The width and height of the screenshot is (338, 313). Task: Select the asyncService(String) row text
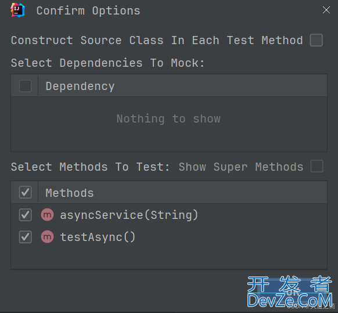coord(129,215)
